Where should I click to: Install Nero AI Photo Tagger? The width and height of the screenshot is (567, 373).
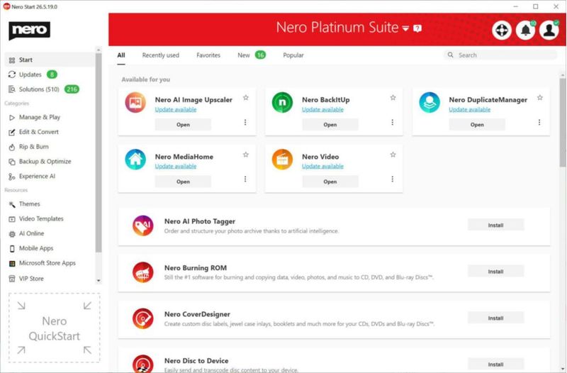(495, 225)
